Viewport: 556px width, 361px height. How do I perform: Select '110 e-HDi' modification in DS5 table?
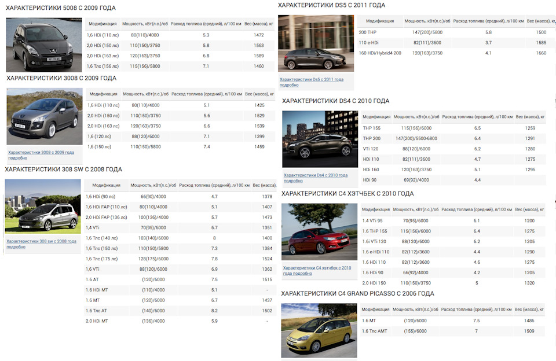click(x=368, y=42)
